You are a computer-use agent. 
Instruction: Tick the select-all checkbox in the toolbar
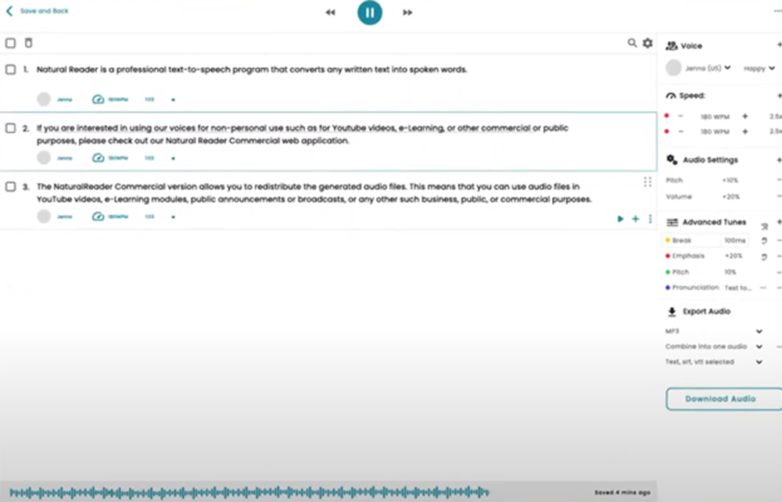click(10, 43)
